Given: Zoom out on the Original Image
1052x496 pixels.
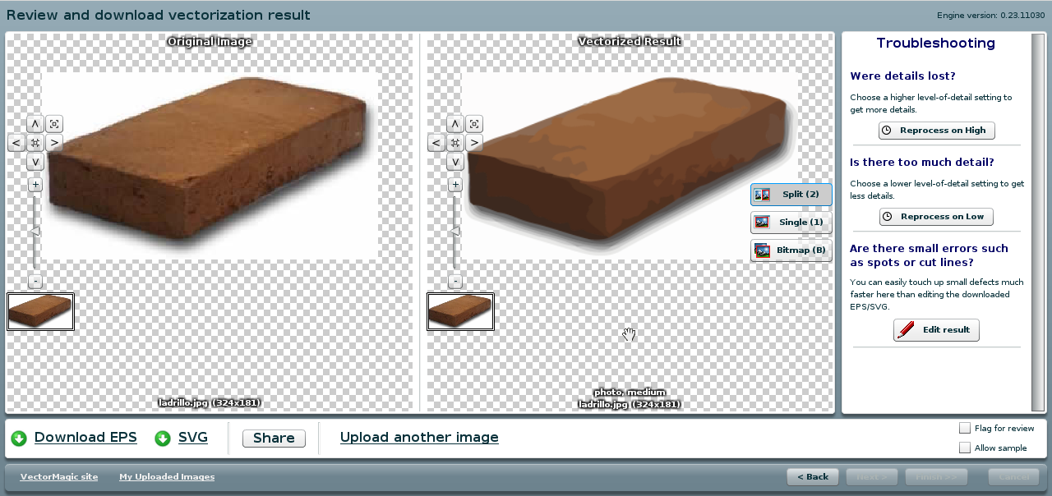Looking at the screenshot, I should 35,281.
